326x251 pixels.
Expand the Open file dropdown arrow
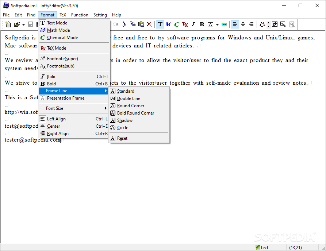tap(23, 24)
